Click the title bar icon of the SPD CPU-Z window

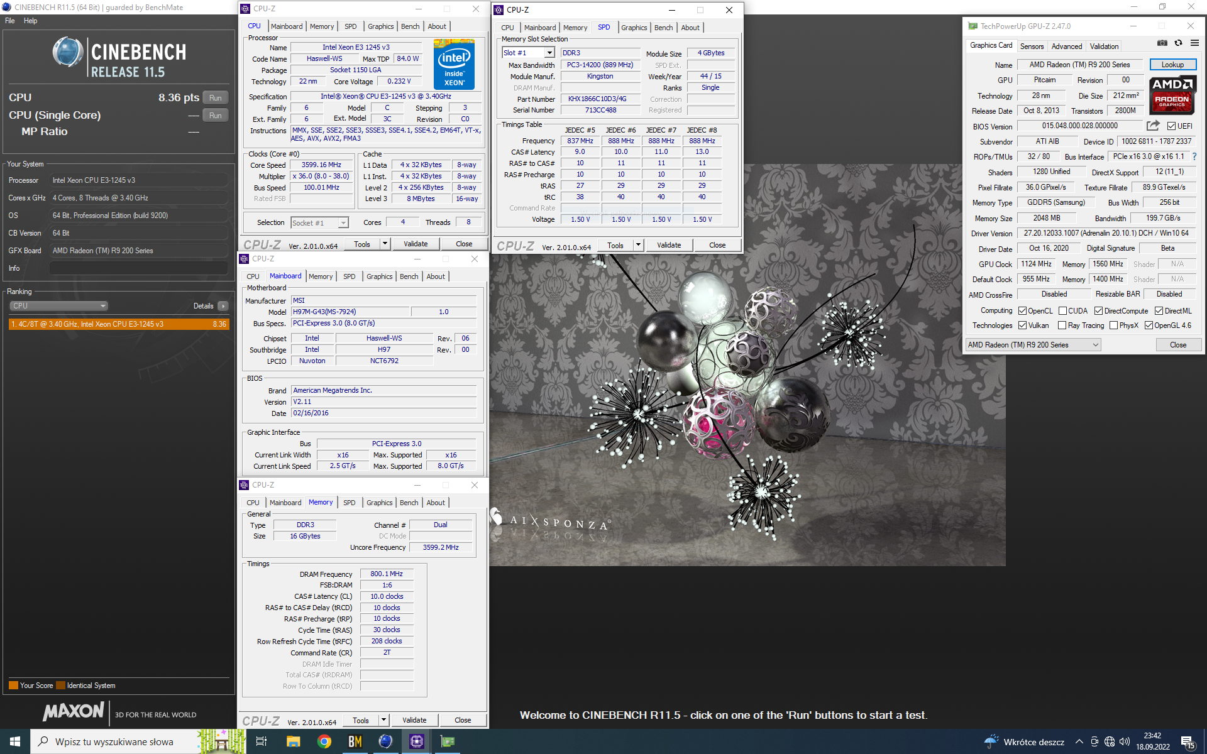(x=499, y=10)
